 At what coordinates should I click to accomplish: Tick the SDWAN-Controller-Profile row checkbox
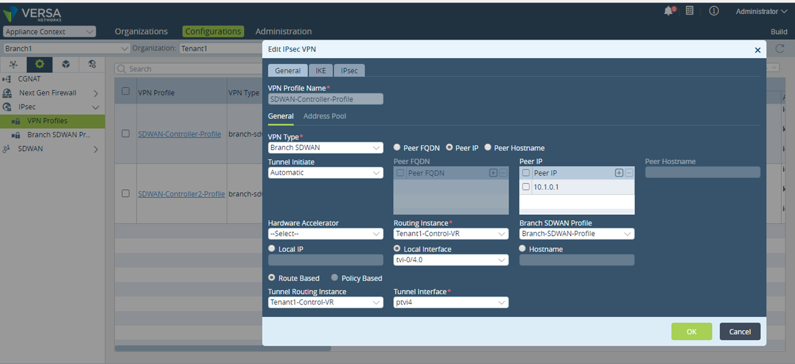pyautogui.click(x=126, y=134)
